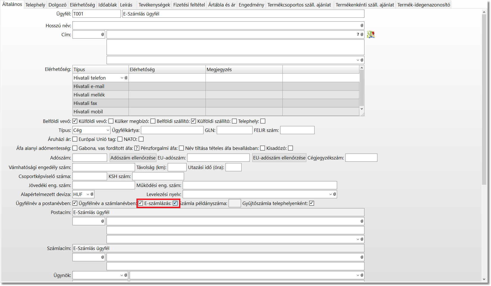Enable the Pénzforgalmi áfa checkbox

point(182,148)
